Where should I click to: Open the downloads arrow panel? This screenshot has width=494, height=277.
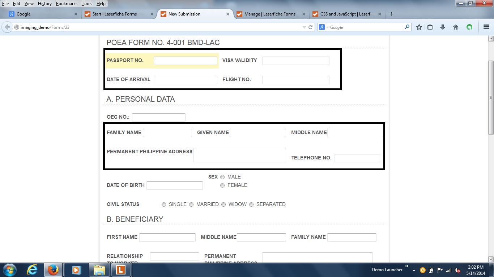click(x=442, y=27)
